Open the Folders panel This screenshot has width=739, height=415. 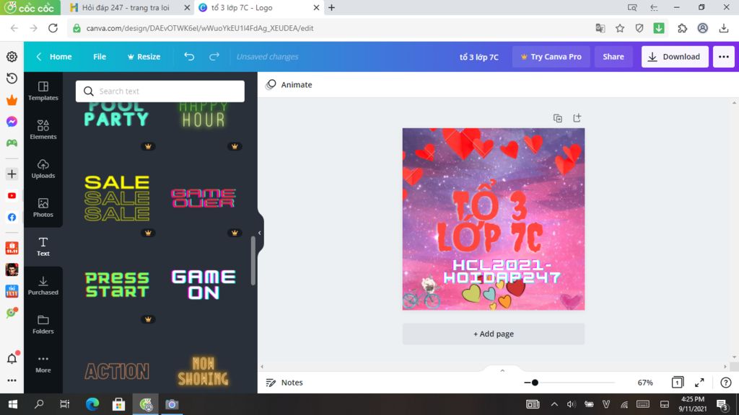(x=43, y=325)
